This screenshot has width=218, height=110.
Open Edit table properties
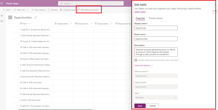[88, 10]
